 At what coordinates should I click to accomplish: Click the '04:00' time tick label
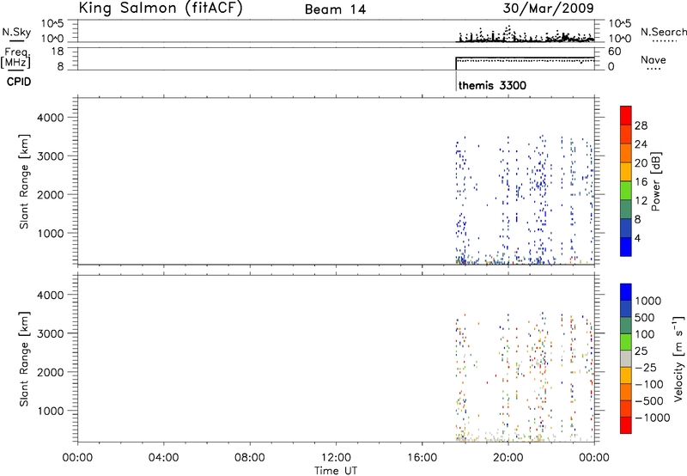(163, 458)
